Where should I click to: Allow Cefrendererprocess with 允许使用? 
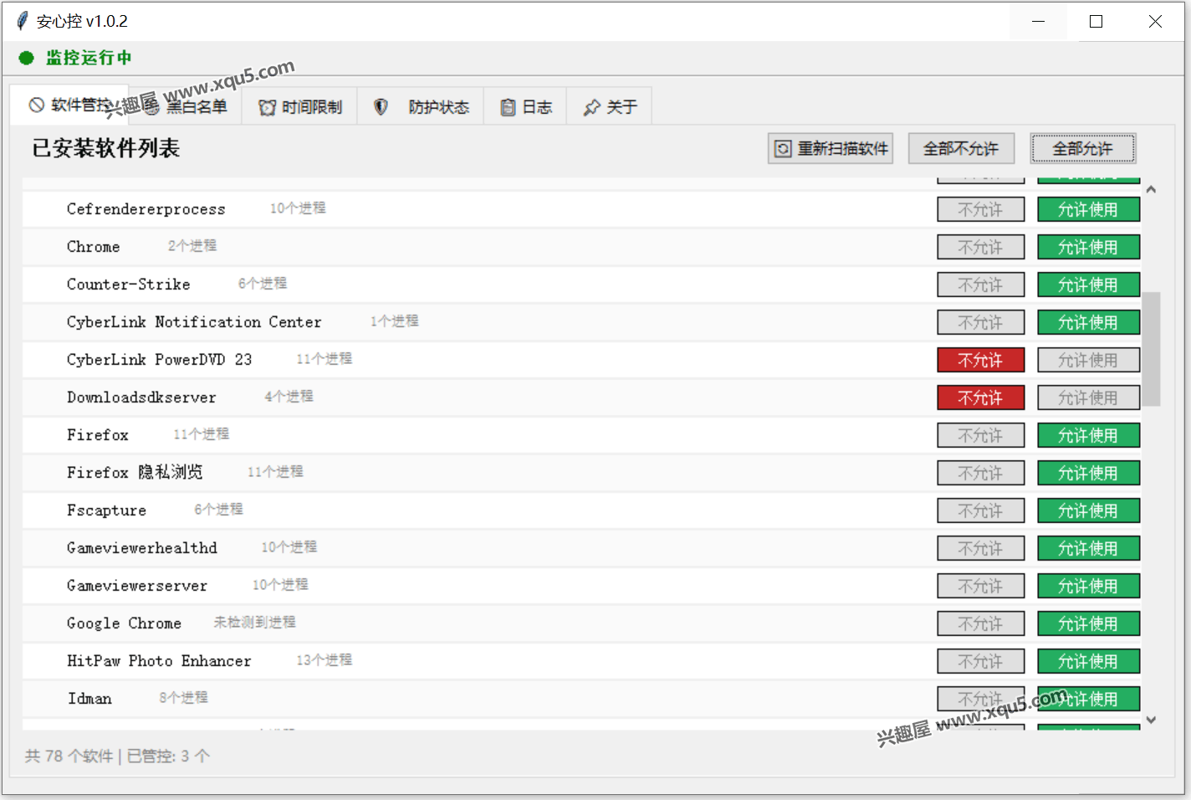1088,209
